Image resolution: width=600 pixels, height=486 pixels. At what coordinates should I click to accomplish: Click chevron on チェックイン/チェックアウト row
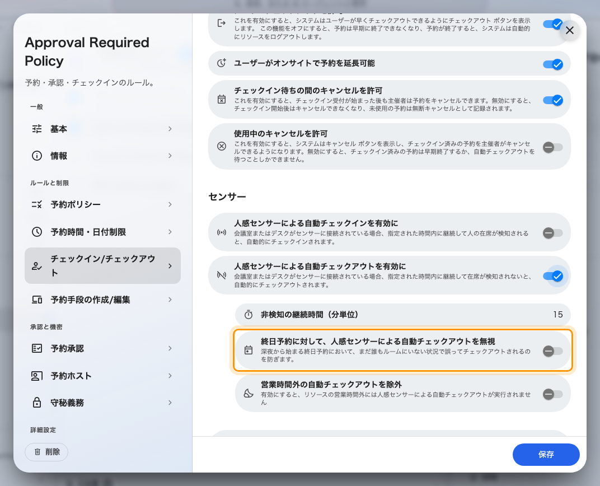coord(170,266)
